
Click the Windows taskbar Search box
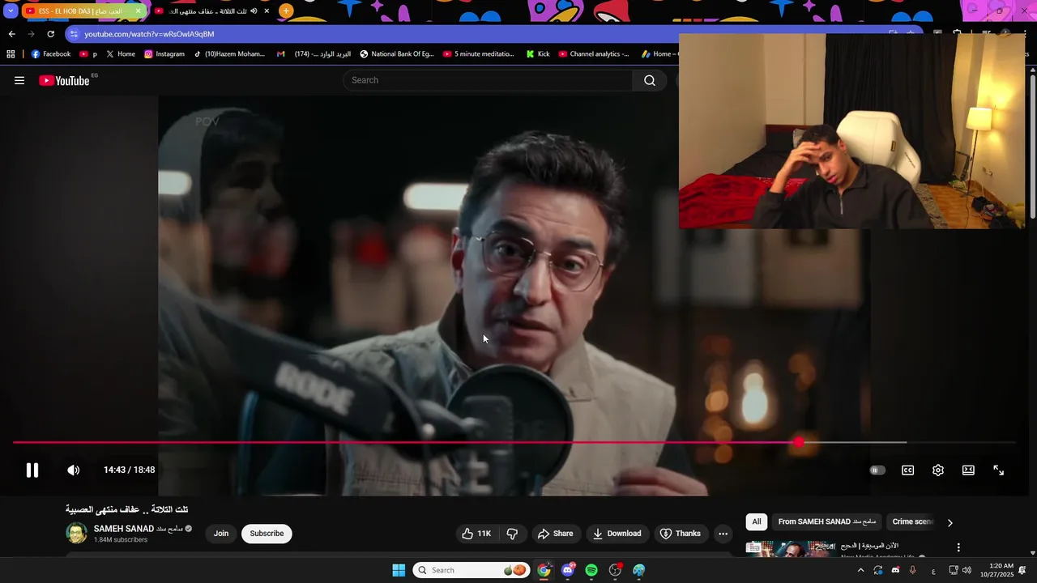click(472, 570)
